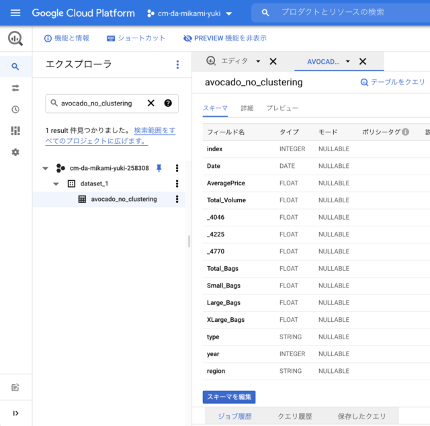This screenshot has width=430, height=426.
Task: Click the Date field name
Action: (x=214, y=166)
